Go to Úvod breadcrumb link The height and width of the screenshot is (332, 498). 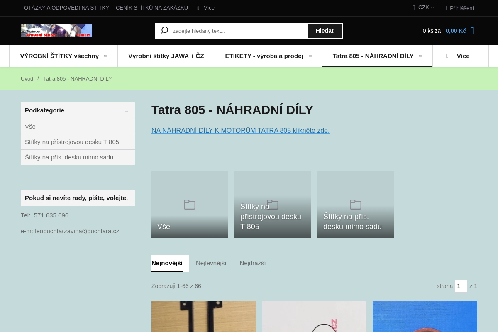point(27,78)
